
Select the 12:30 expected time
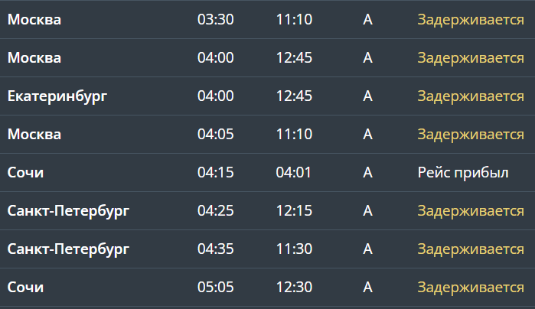click(x=294, y=288)
